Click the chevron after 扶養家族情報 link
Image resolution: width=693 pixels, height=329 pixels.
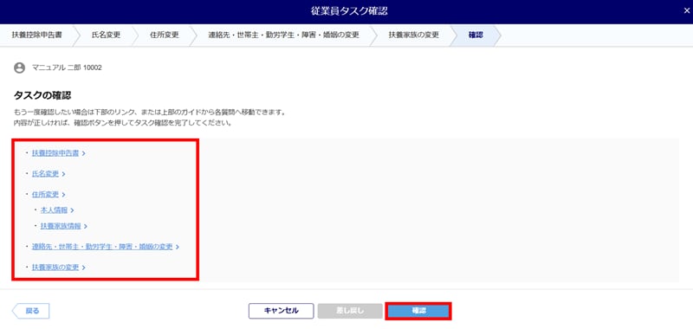click(85, 227)
